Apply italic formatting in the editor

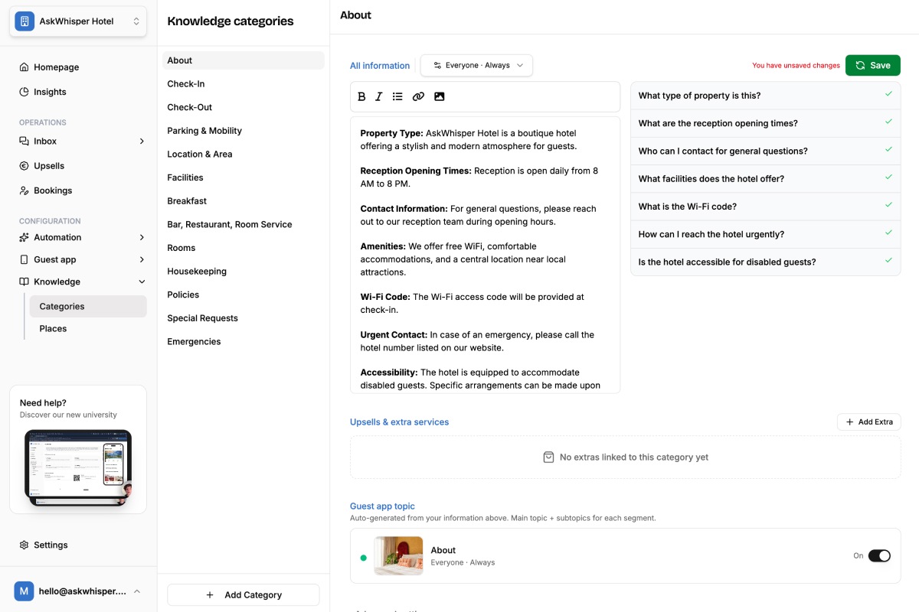(379, 96)
